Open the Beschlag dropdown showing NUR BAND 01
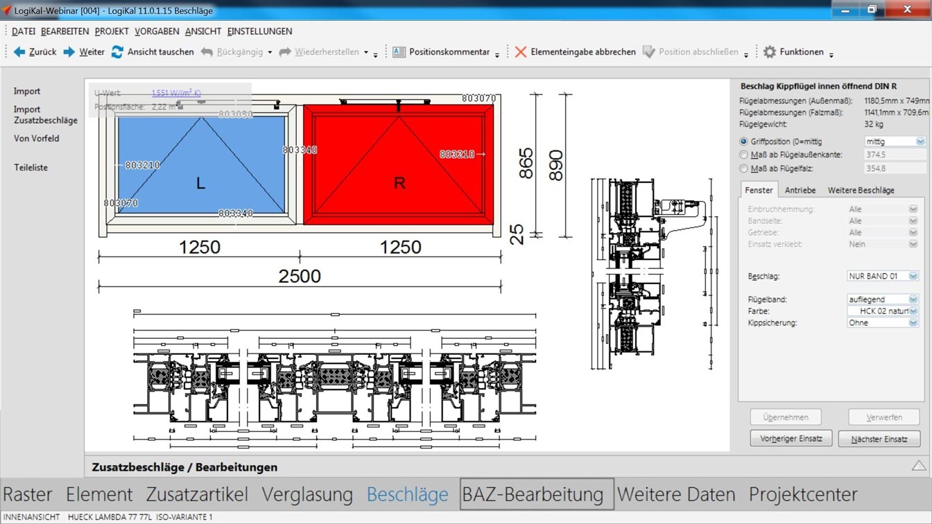The height and width of the screenshot is (524, 932). (913, 276)
